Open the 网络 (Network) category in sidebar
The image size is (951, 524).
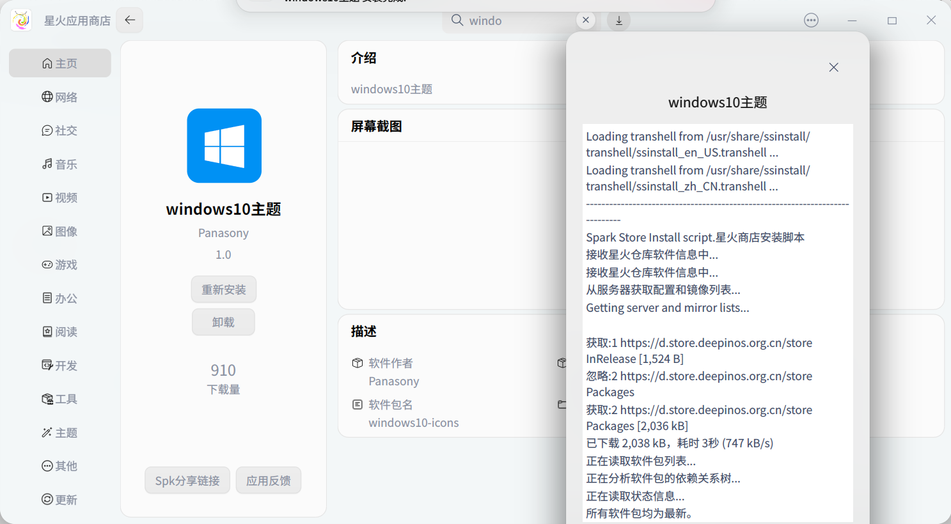point(59,96)
